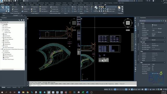
Task: Switch to the Model layout tab
Action: click(x=3, y=87)
